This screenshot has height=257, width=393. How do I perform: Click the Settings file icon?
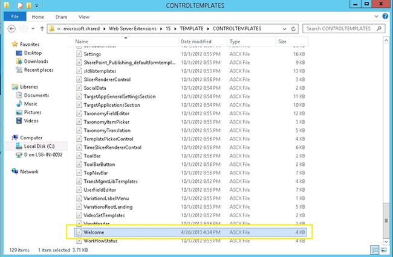click(x=79, y=54)
